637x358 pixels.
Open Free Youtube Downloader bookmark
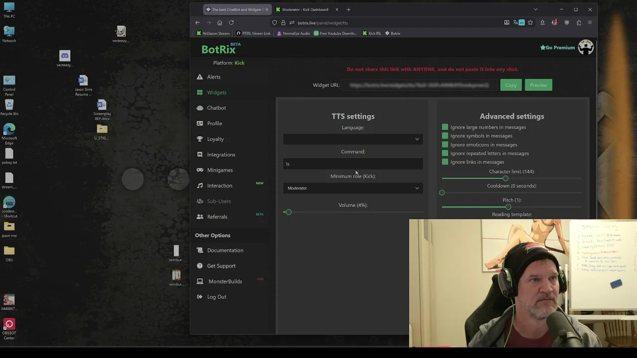point(335,33)
